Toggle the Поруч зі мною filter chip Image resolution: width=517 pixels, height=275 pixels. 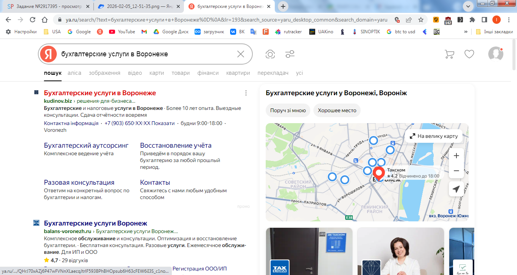288,111
